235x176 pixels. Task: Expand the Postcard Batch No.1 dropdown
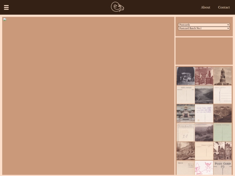pyautogui.click(x=204, y=28)
